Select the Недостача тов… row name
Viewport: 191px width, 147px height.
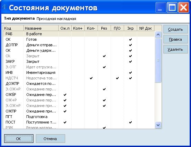pyautogui.click(x=41, y=78)
